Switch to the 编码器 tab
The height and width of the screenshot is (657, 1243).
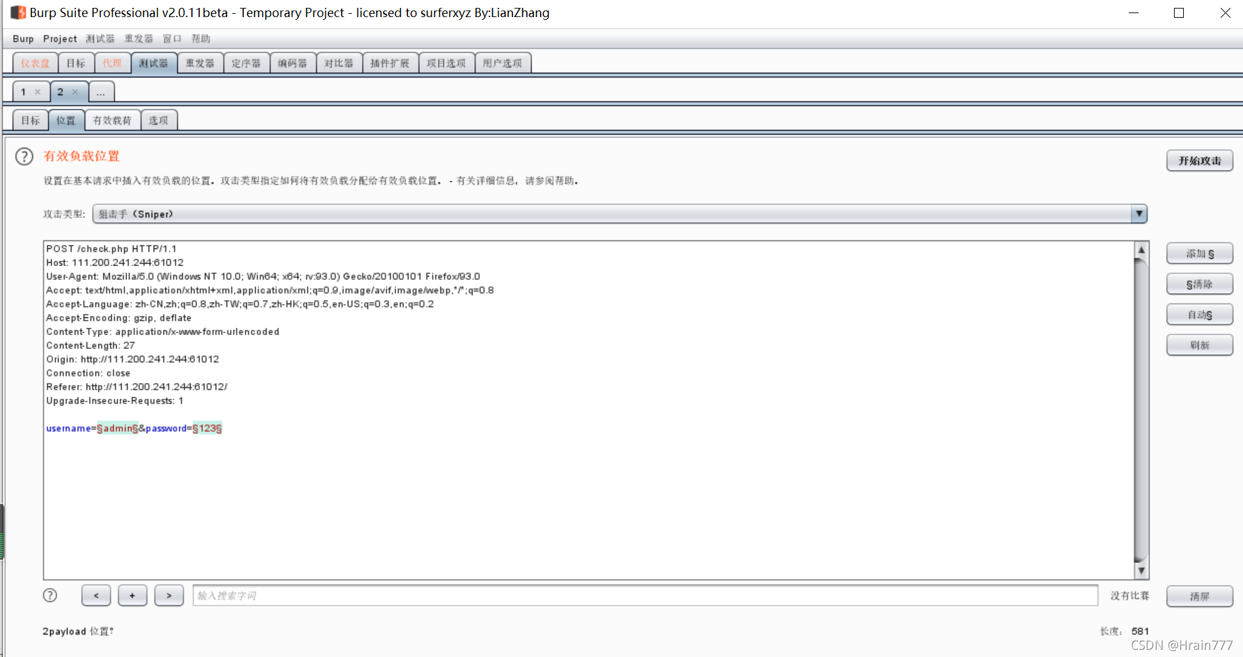pyautogui.click(x=293, y=63)
